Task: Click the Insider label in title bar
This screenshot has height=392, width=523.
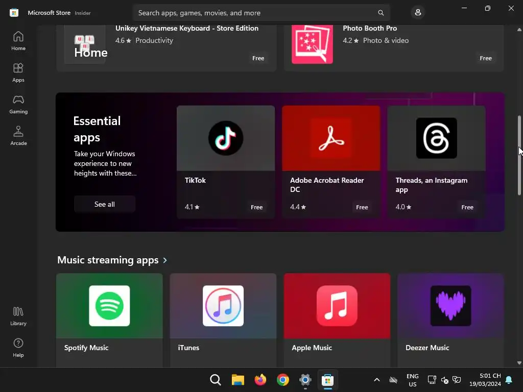Action: tap(83, 13)
